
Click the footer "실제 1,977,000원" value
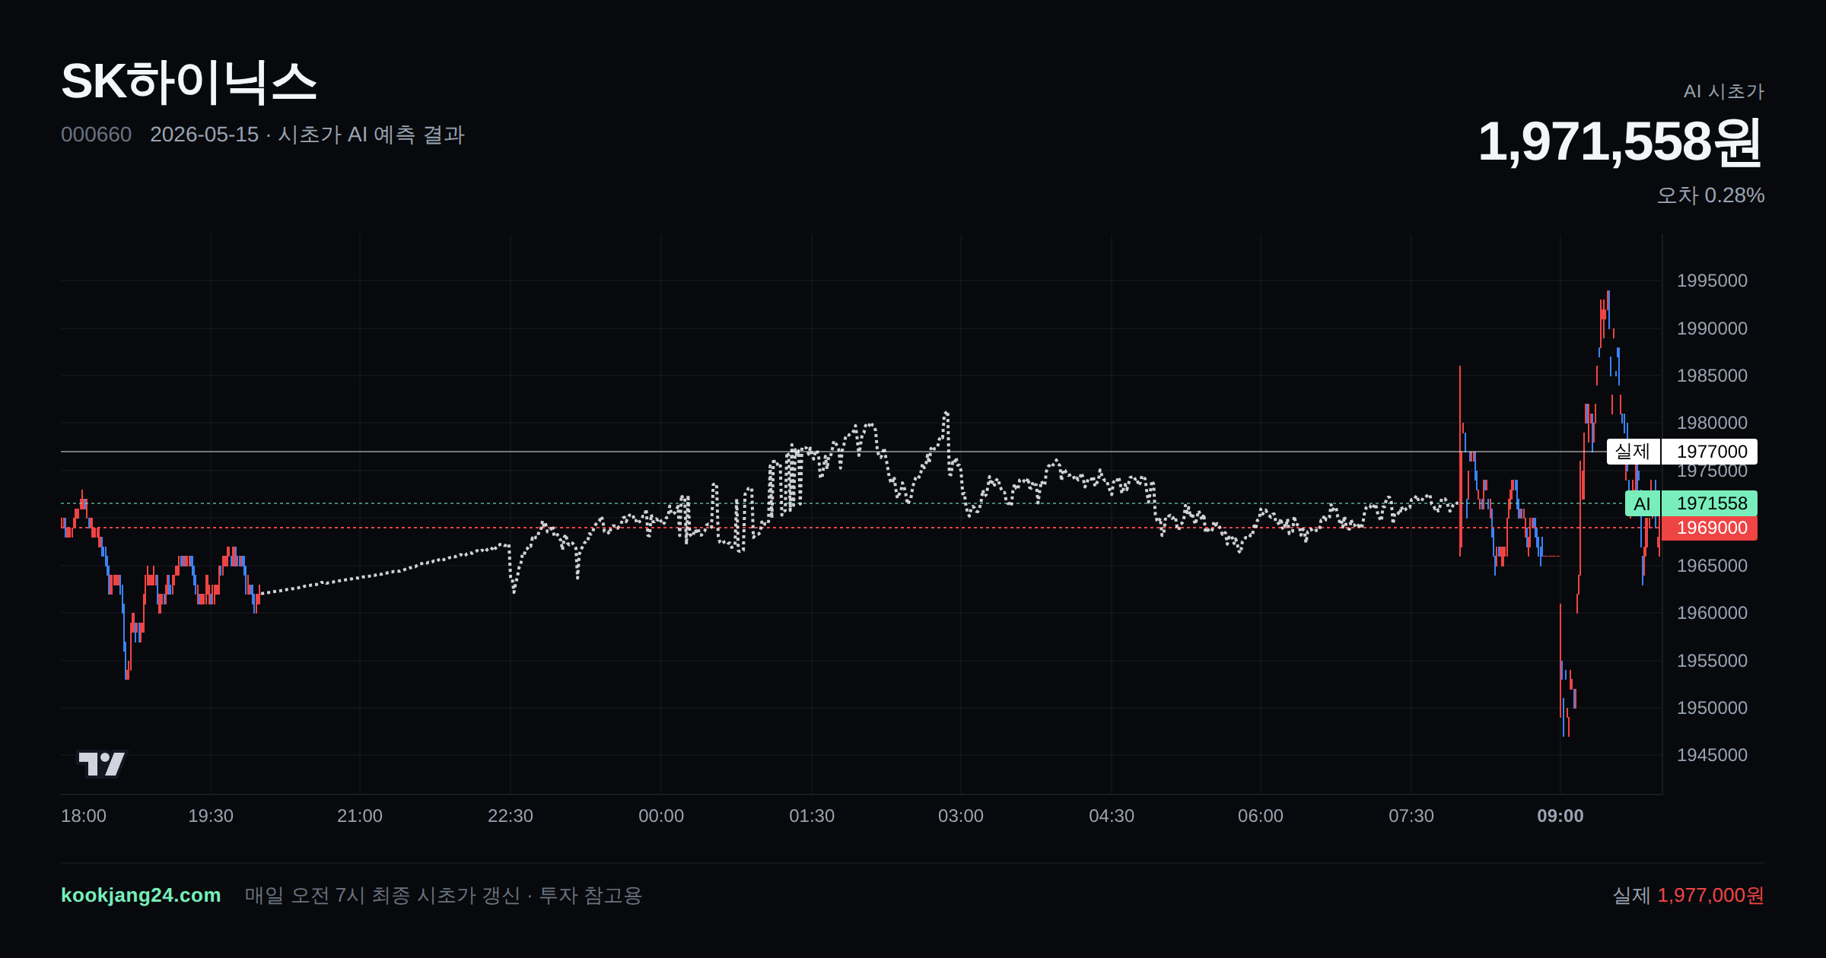coord(1688,895)
